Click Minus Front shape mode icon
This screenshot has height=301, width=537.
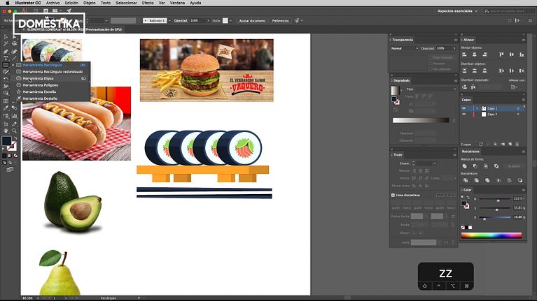[x=475, y=166]
